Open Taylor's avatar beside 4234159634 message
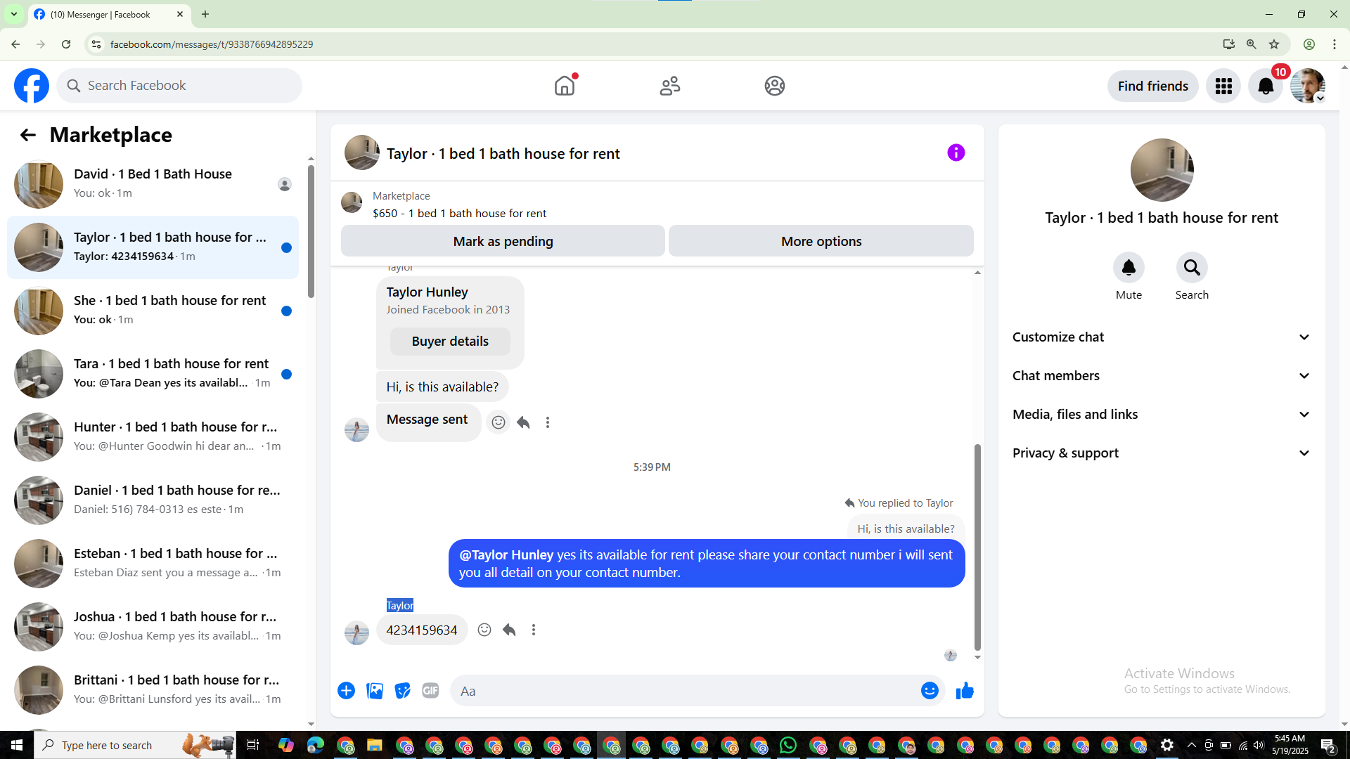Viewport: 1350px width, 759px height. point(356,632)
